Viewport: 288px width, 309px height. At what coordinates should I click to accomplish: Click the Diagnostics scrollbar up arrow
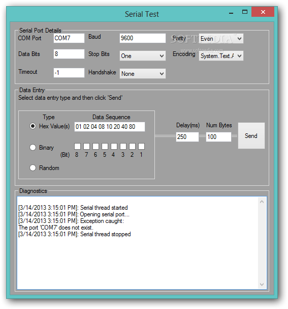pos(262,202)
